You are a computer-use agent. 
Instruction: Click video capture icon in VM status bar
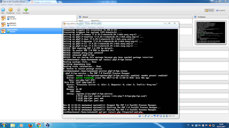tap(157, 116)
